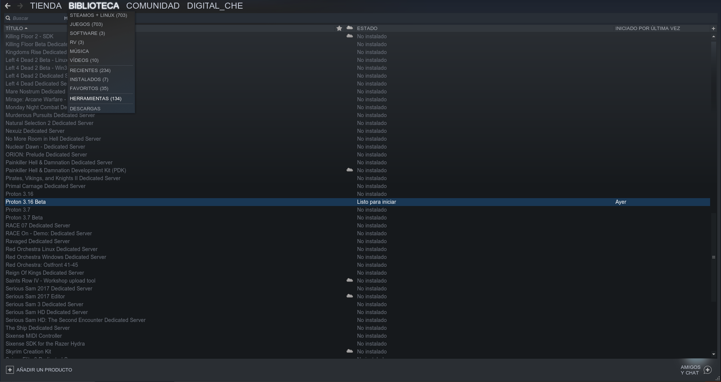
Task: Click cloud icon on Painkiller Development Kit row
Action: click(x=350, y=170)
